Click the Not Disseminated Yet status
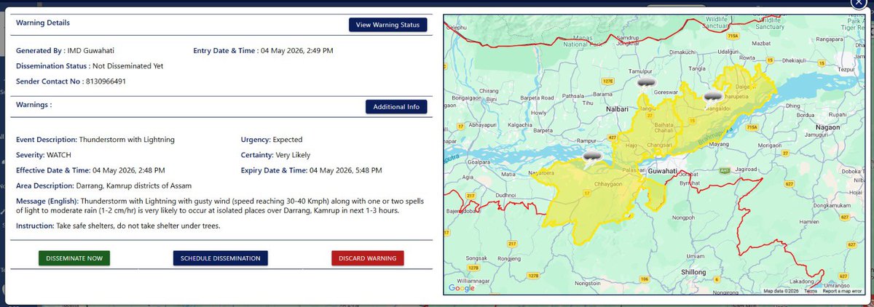 coord(128,65)
